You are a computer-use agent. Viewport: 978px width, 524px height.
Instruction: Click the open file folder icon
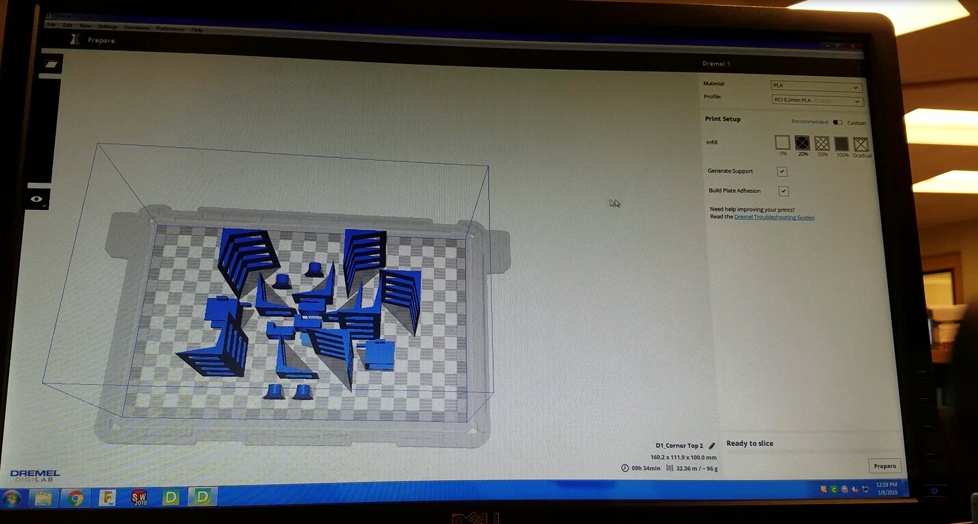pos(51,64)
